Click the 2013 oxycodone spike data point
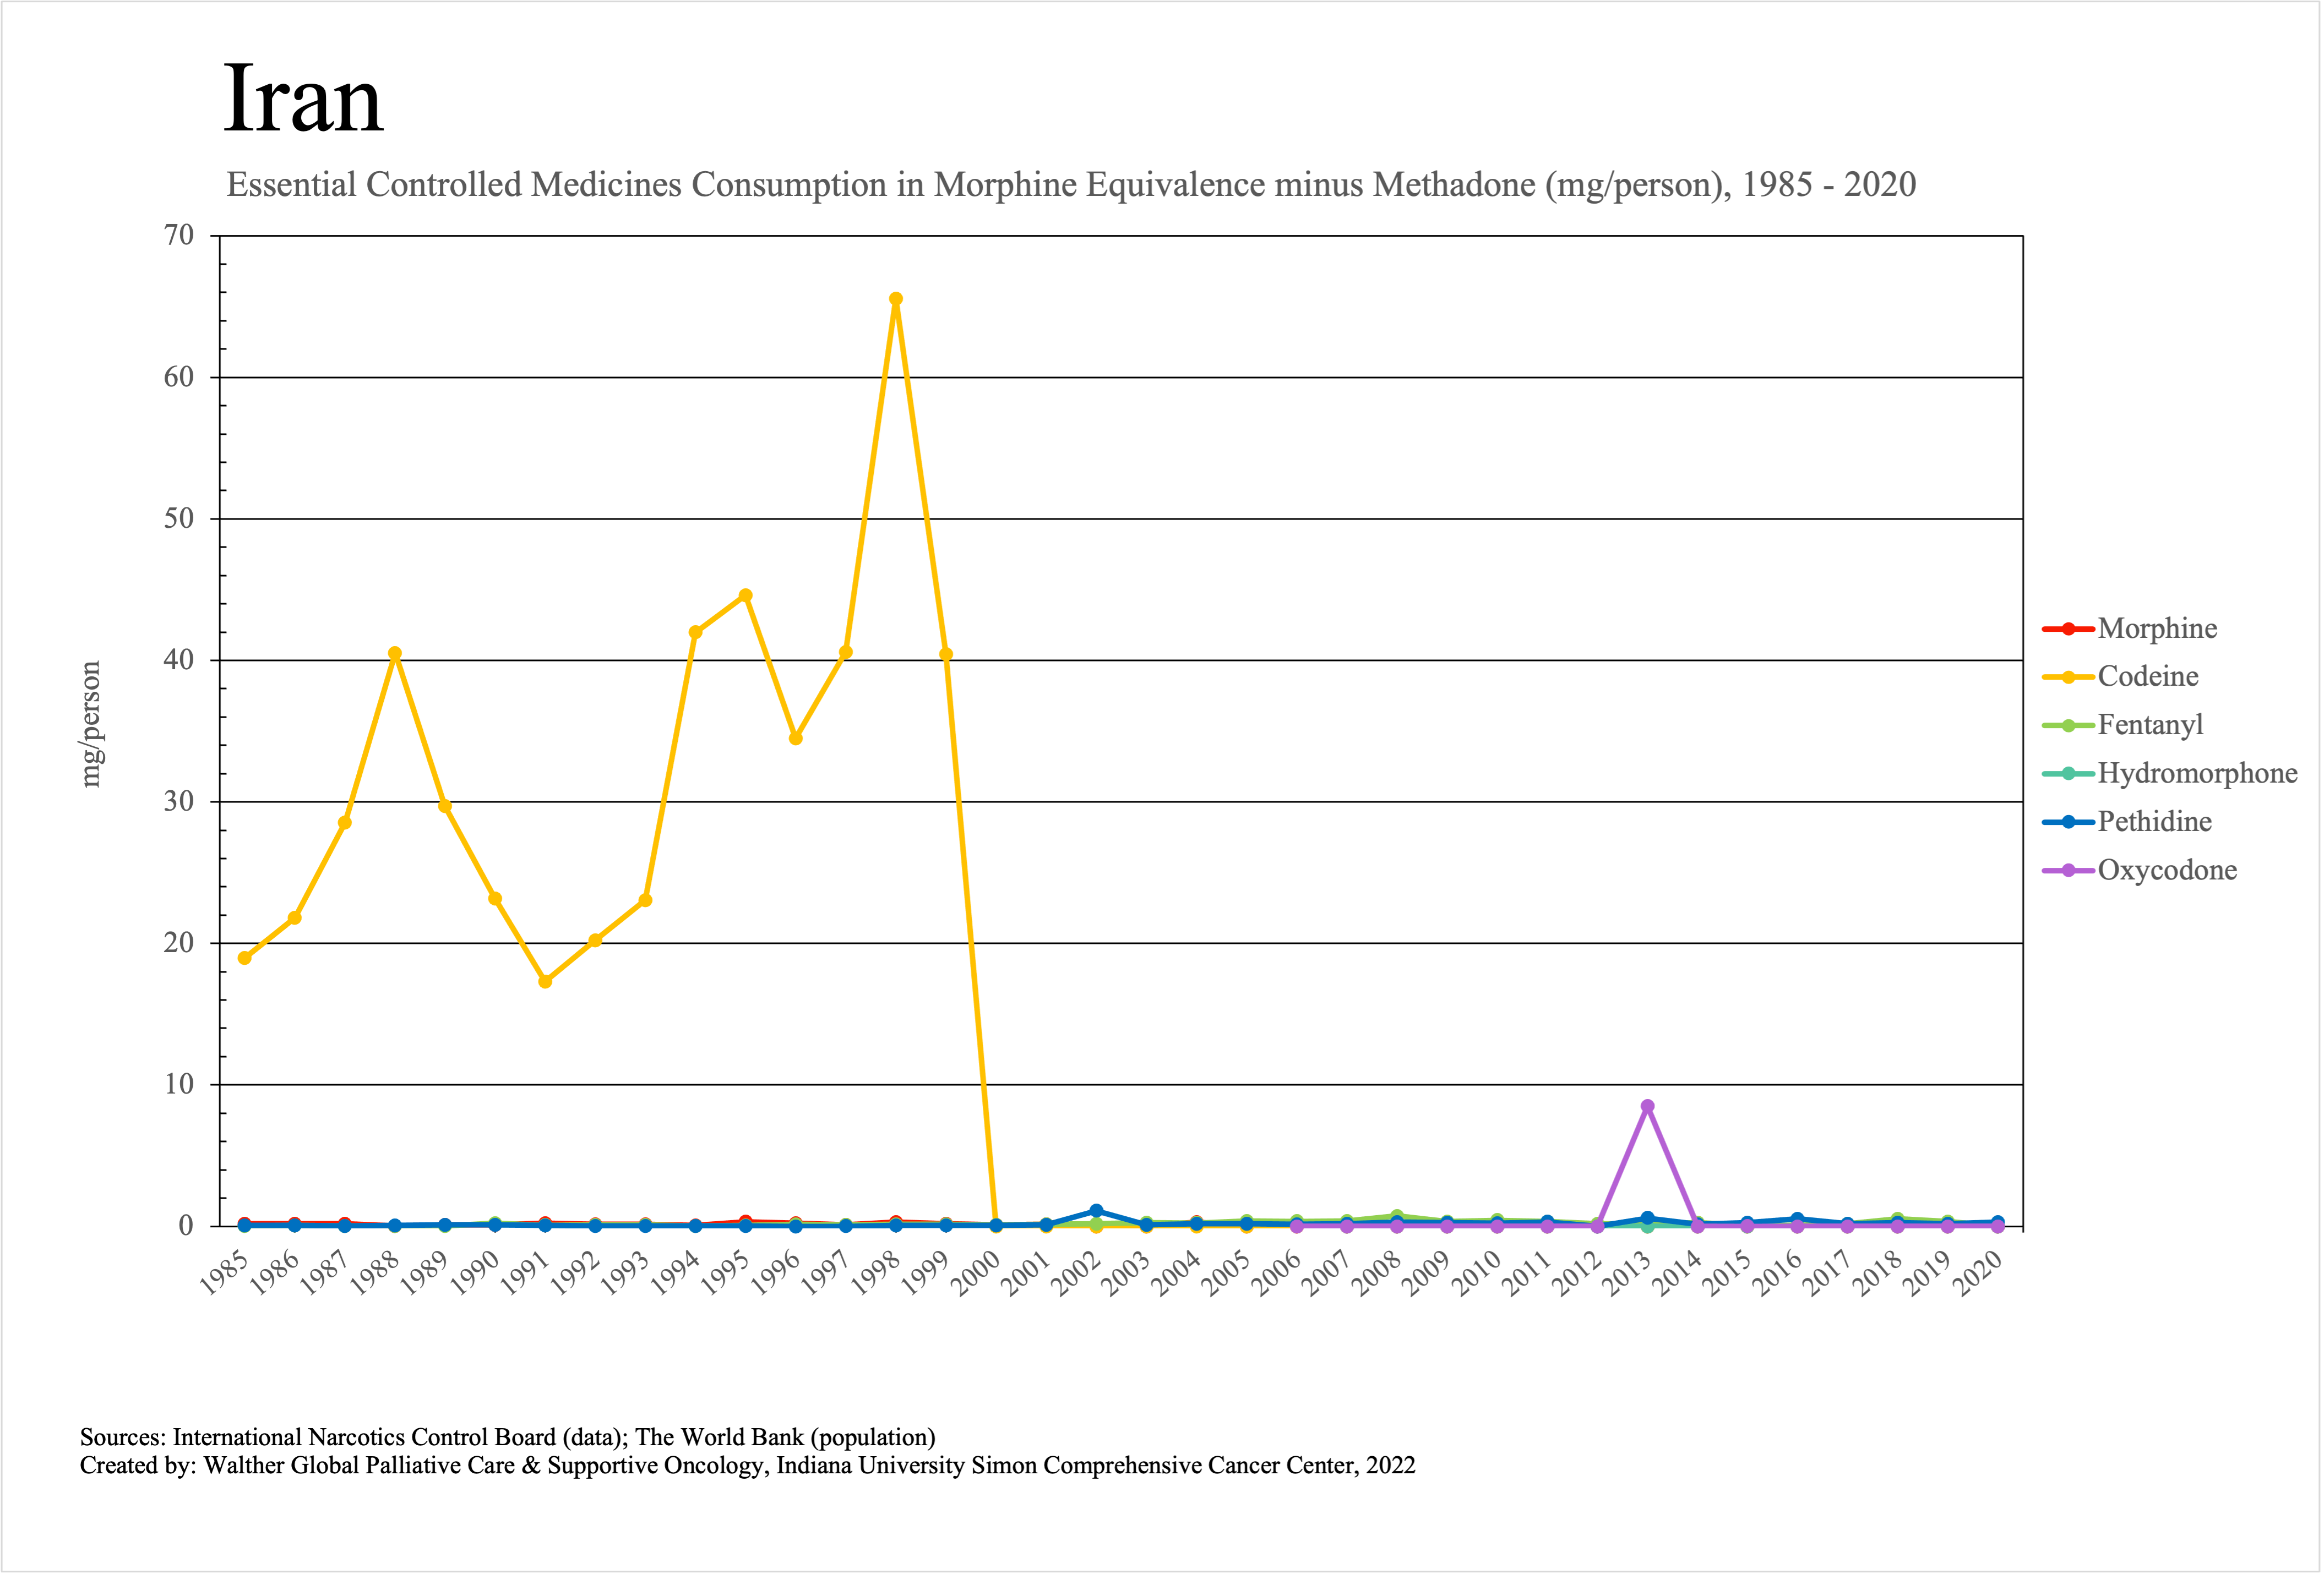 (1647, 1106)
